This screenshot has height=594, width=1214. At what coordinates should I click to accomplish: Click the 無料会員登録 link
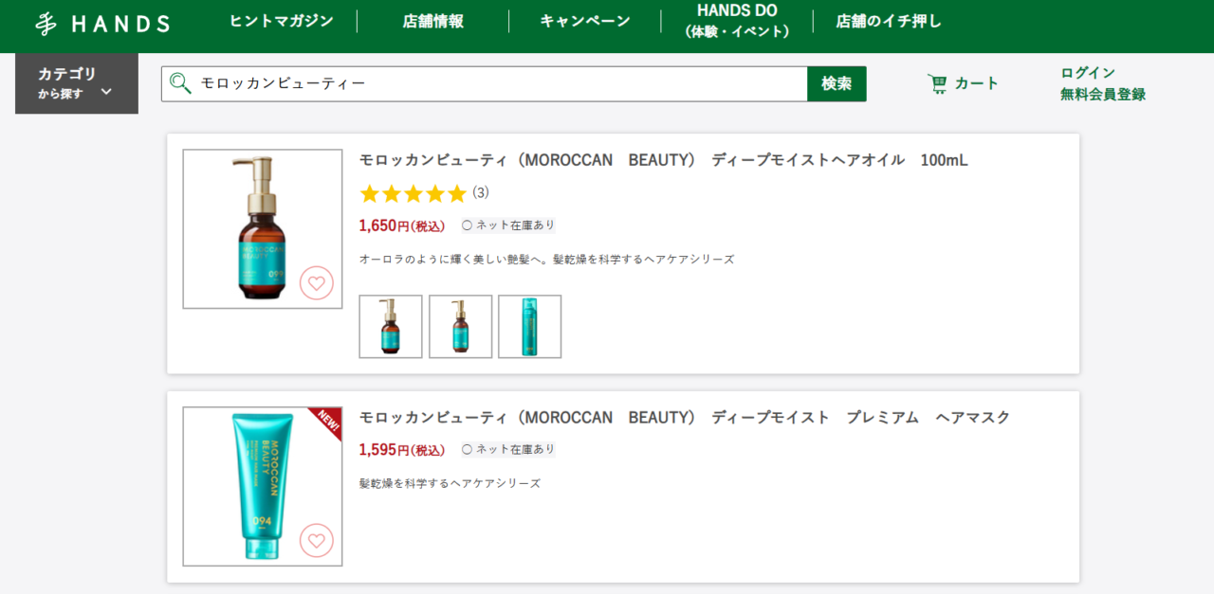[1103, 94]
